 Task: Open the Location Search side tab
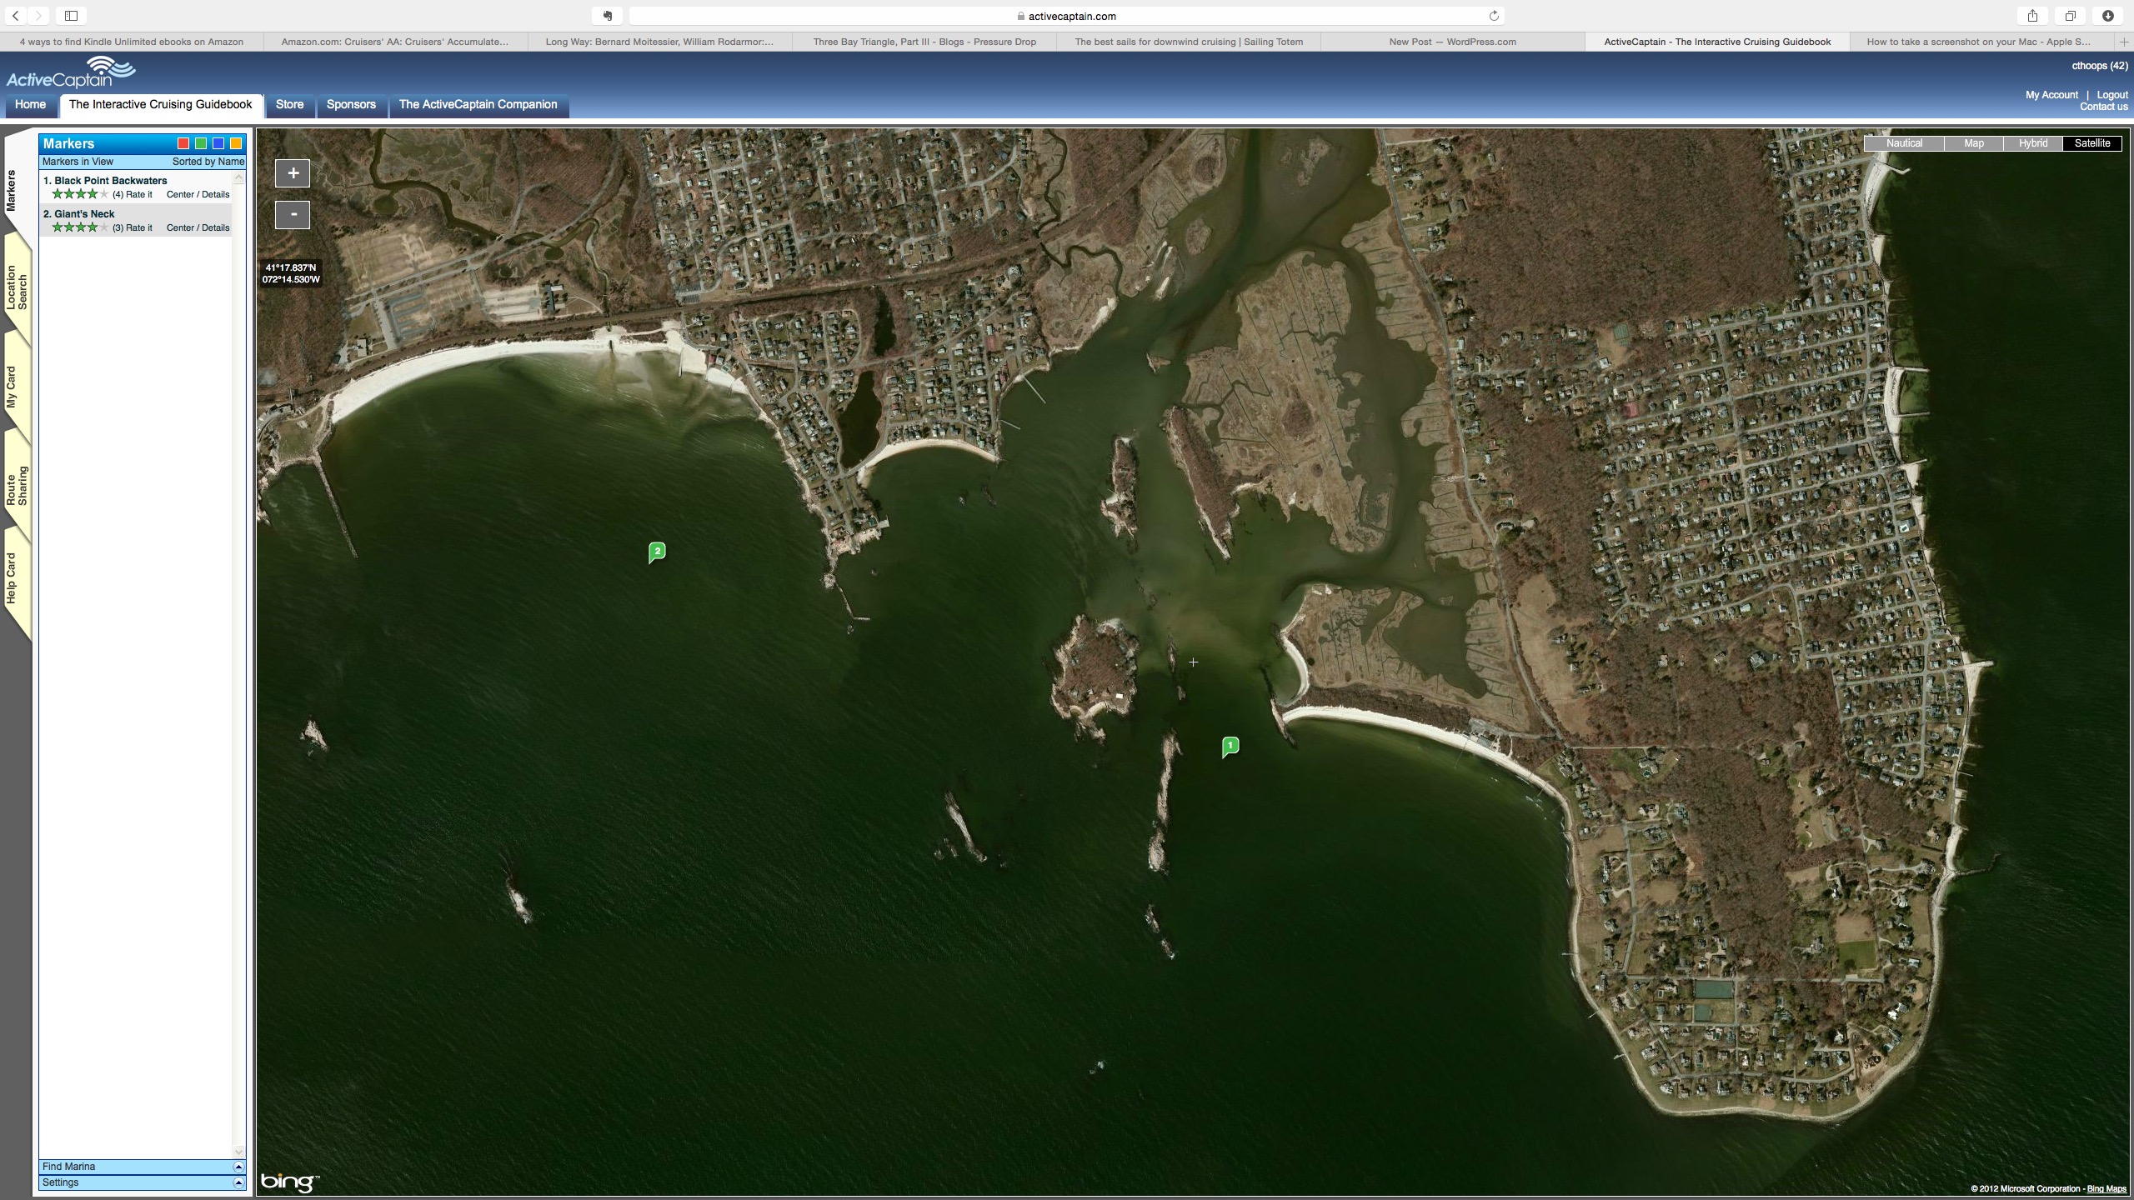pyautogui.click(x=18, y=288)
